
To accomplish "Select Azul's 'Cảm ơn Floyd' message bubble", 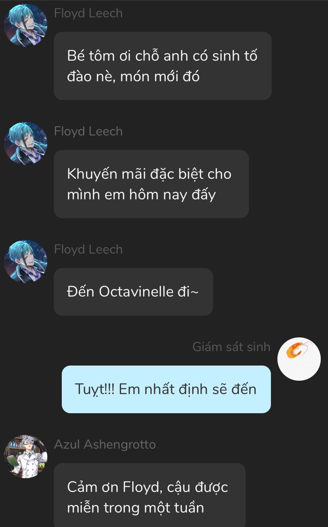I will (150, 495).
